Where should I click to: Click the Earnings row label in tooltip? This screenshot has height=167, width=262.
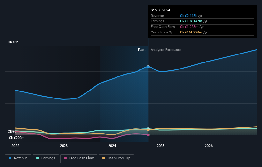click(x=157, y=21)
